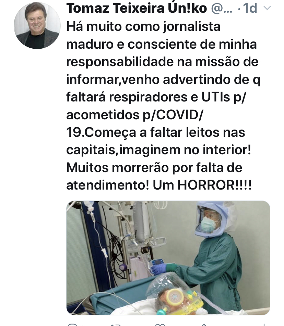Tap the retweet arrows icon
The image size is (284, 326).
pos(116,325)
